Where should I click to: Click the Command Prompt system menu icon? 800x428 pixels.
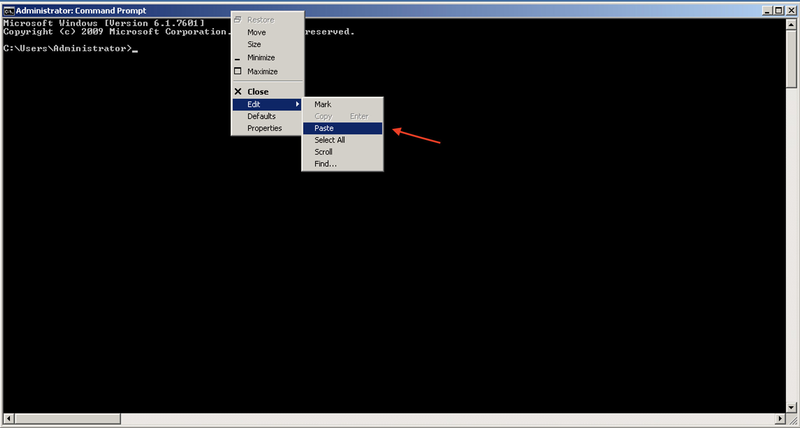9,11
